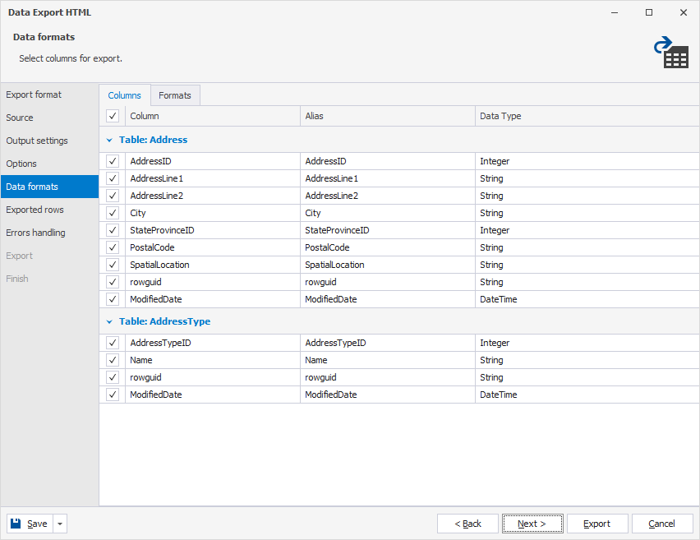Select the alias cell for SpatialLocation
Viewport: 700px width, 540px height.
(388, 265)
